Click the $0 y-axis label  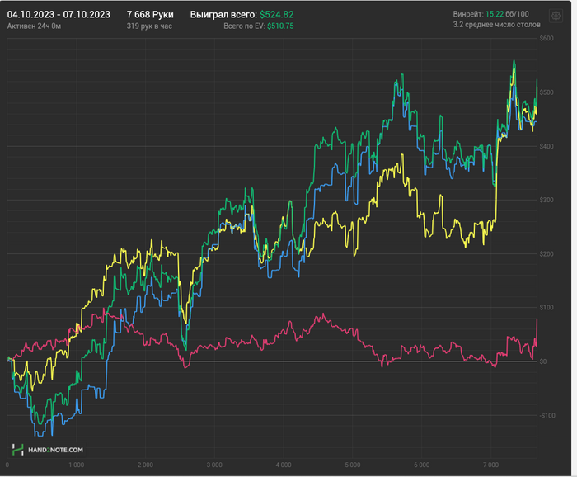pyautogui.click(x=543, y=361)
